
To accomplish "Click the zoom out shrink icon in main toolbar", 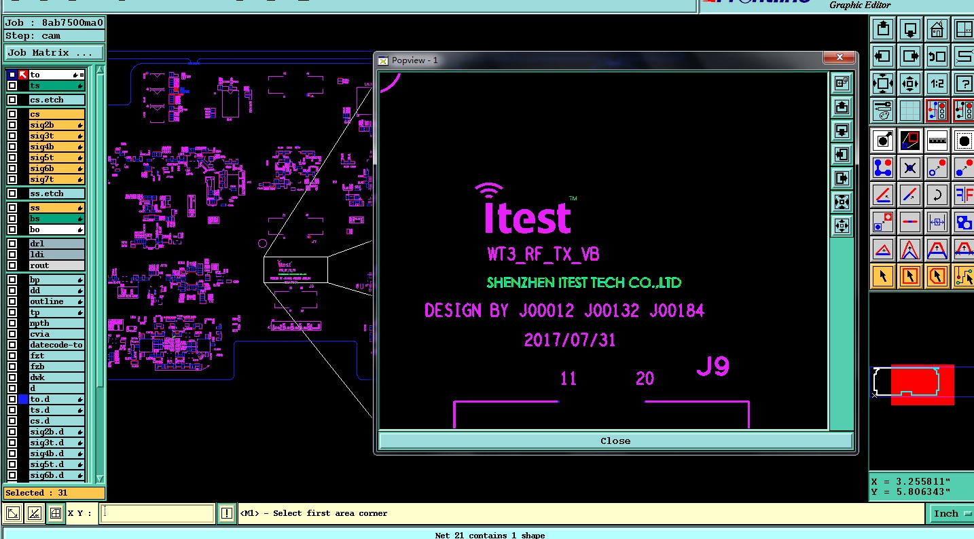I will point(910,83).
